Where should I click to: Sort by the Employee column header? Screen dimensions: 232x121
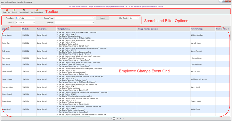(x=5, y=29)
